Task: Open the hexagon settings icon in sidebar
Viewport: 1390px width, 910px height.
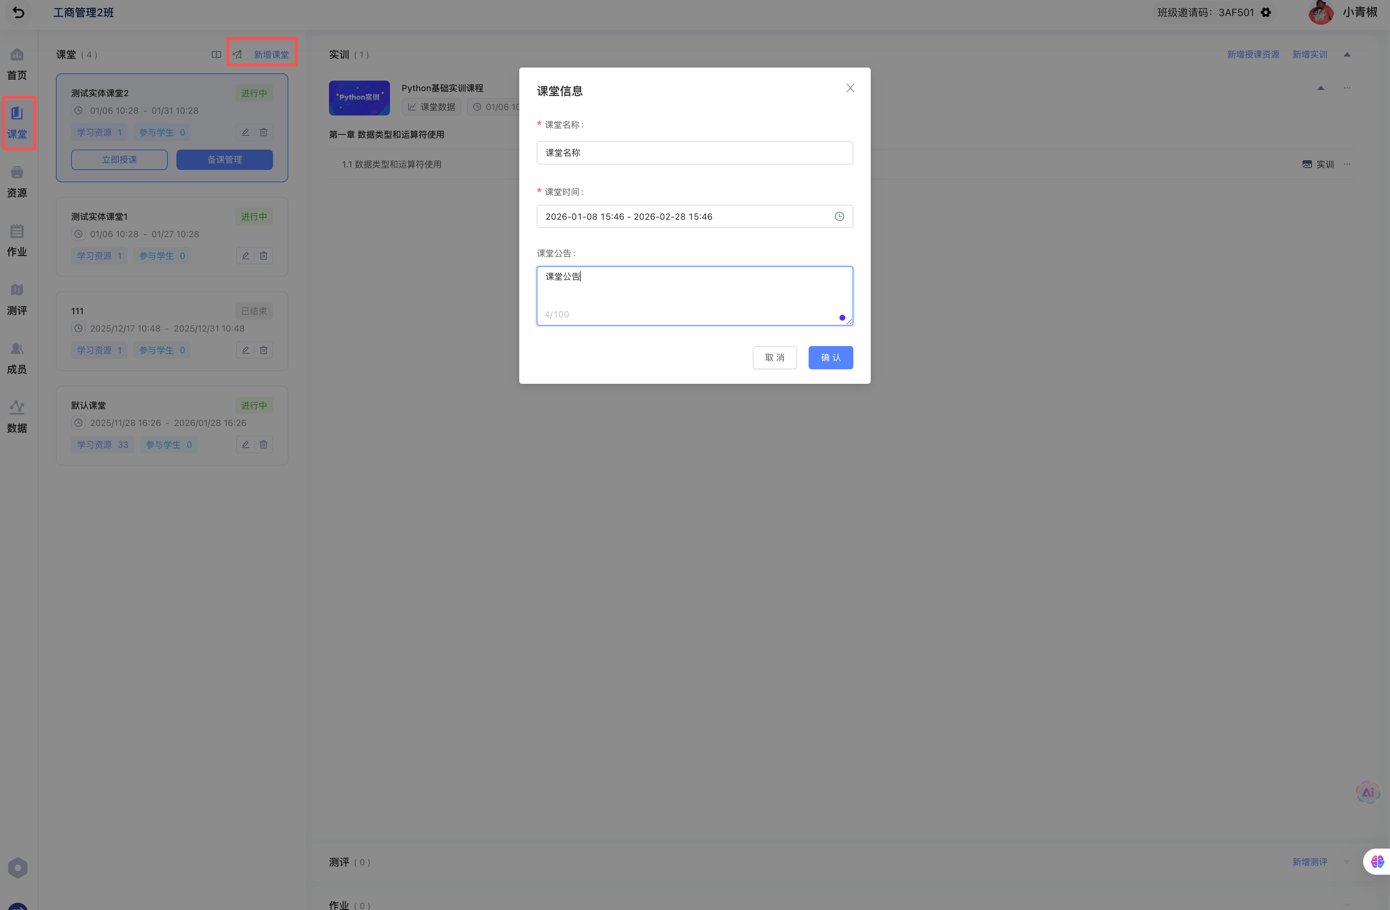Action: point(17,868)
